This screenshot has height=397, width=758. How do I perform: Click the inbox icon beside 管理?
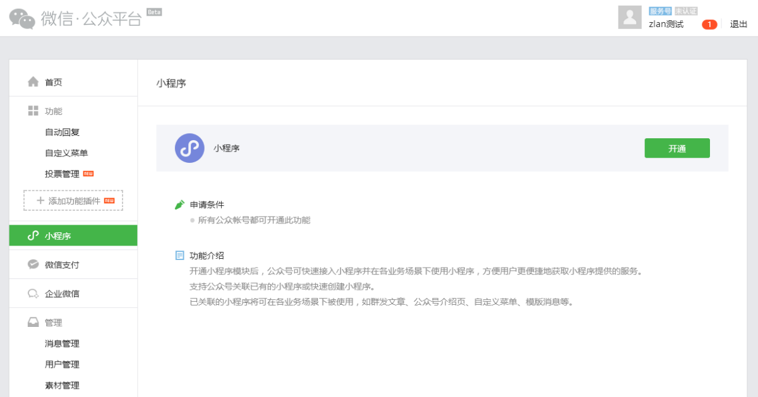[x=33, y=323]
